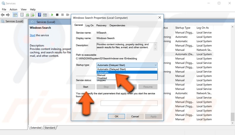This screenshot has width=235, height=135.
Task: Confirm with the OK button
Action: click(116, 117)
